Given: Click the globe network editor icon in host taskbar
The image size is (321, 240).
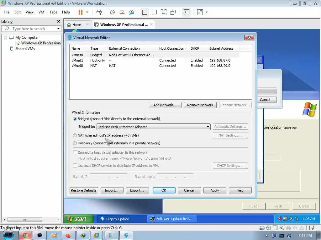Looking at the screenshot, I should pos(126,236).
